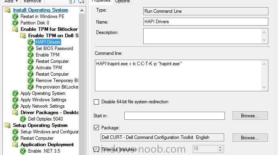Select the green check icon beside Set BIOS Password
This screenshot has width=278, height=155.
click(x=31, y=48)
